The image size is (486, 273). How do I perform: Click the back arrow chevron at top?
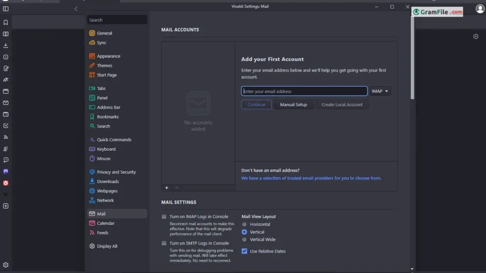(76, 9)
